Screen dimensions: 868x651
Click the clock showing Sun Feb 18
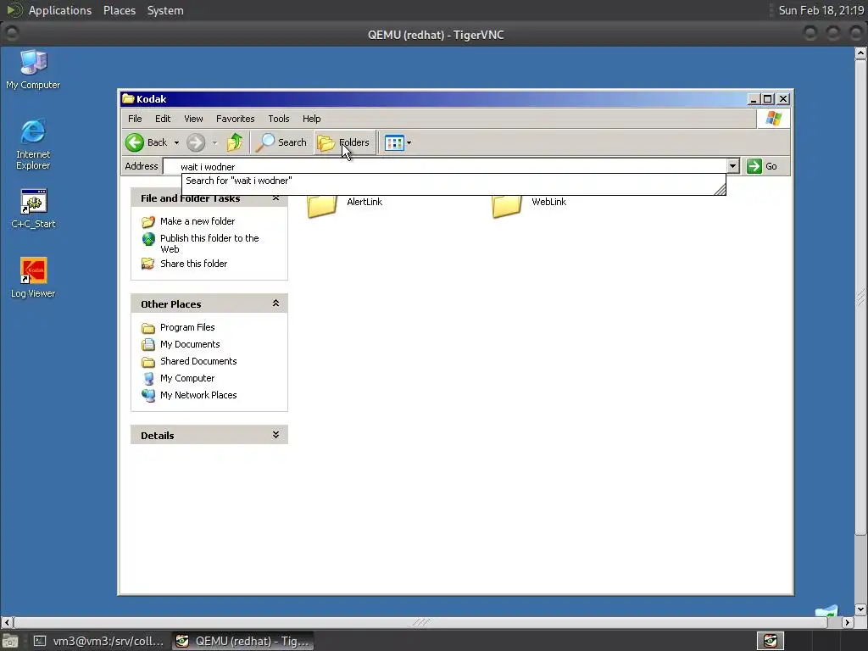[x=821, y=10]
